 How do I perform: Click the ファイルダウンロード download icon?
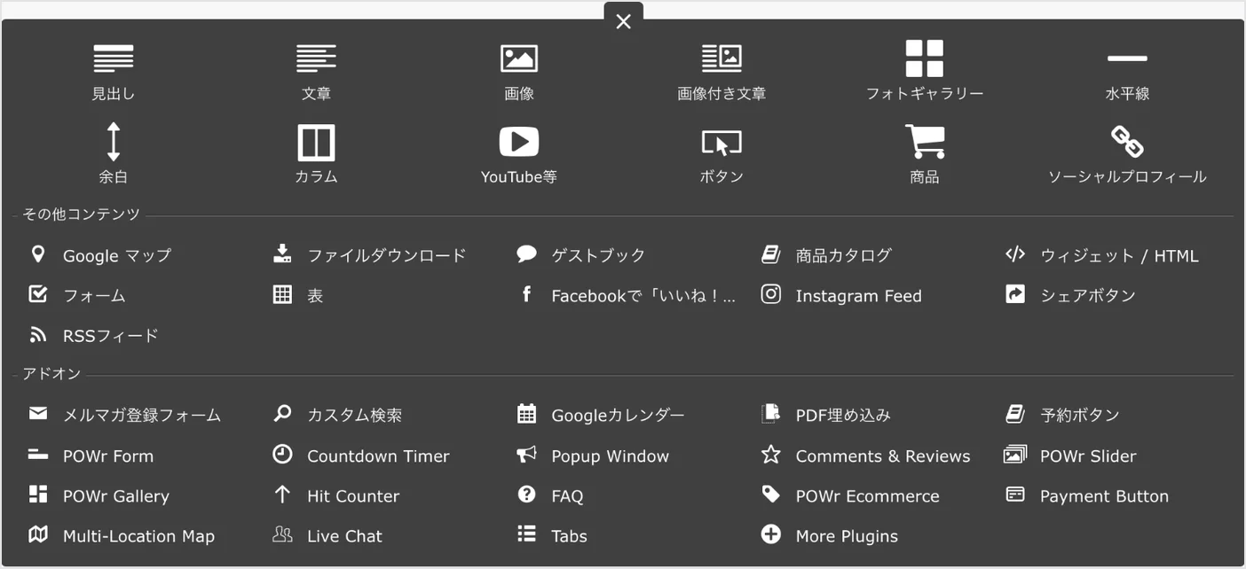coord(282,254)
